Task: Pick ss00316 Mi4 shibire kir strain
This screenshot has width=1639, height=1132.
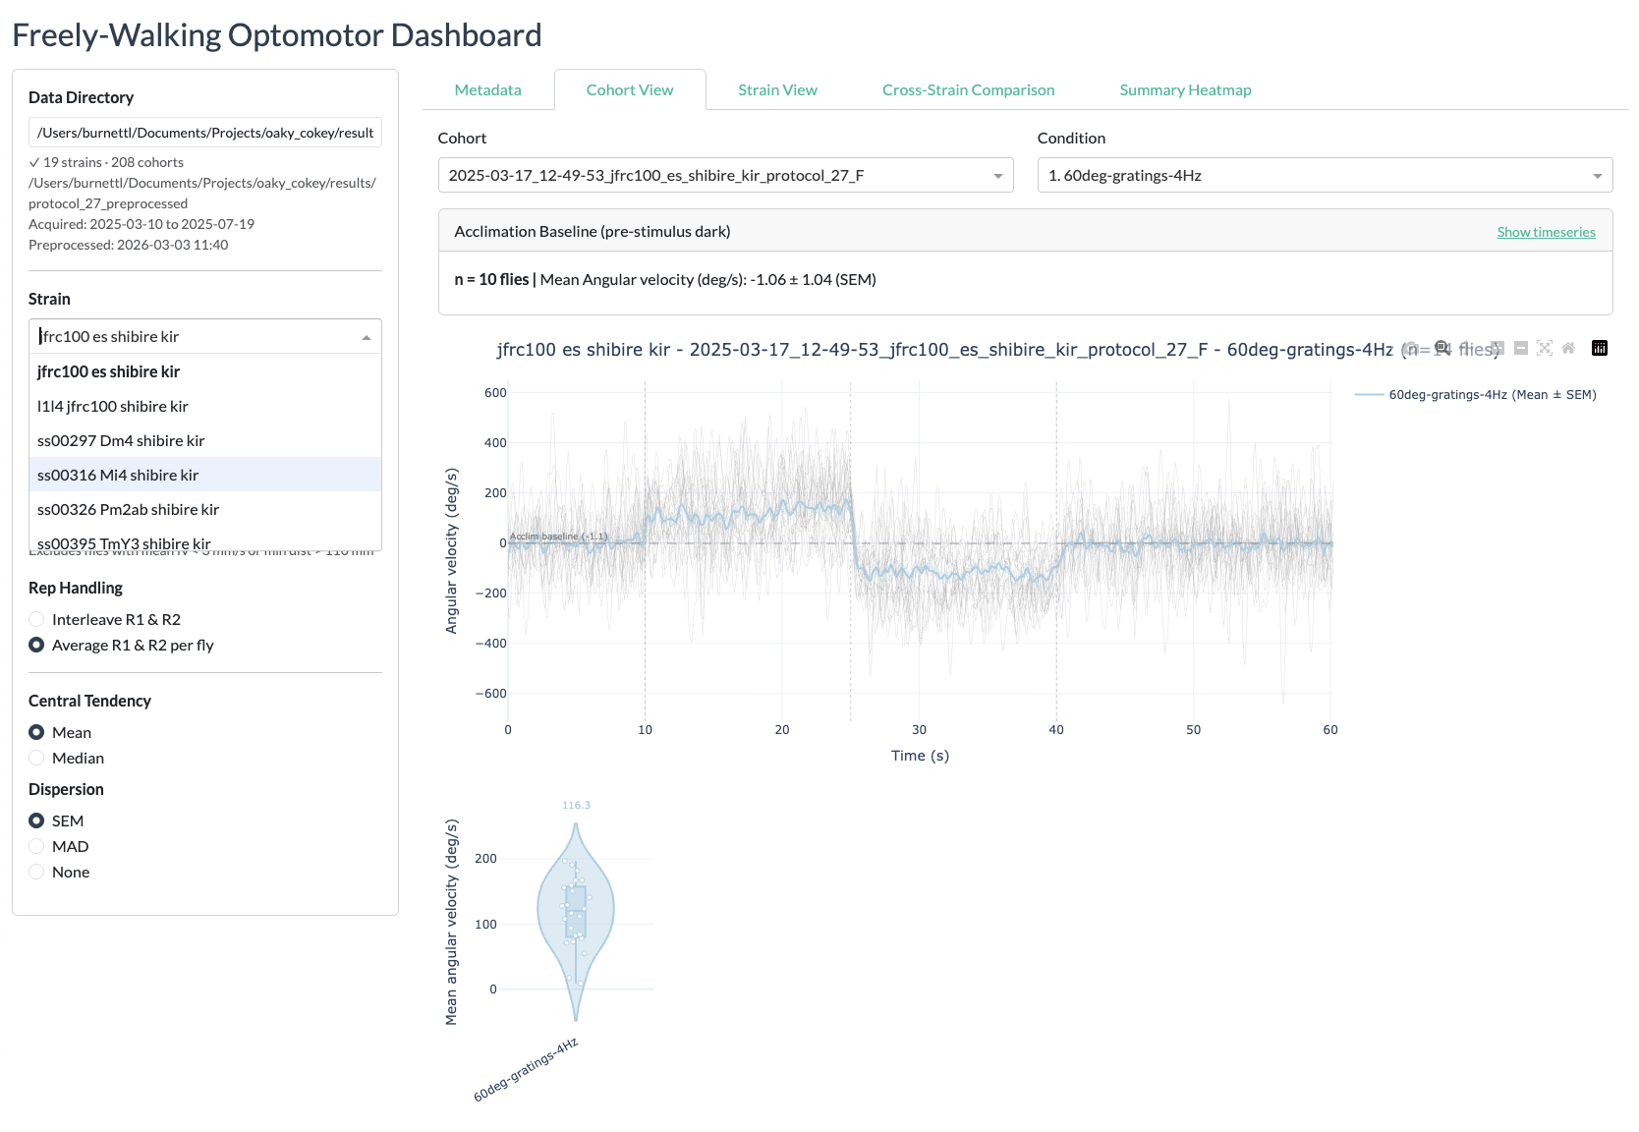Action: [x=118, y=475]
